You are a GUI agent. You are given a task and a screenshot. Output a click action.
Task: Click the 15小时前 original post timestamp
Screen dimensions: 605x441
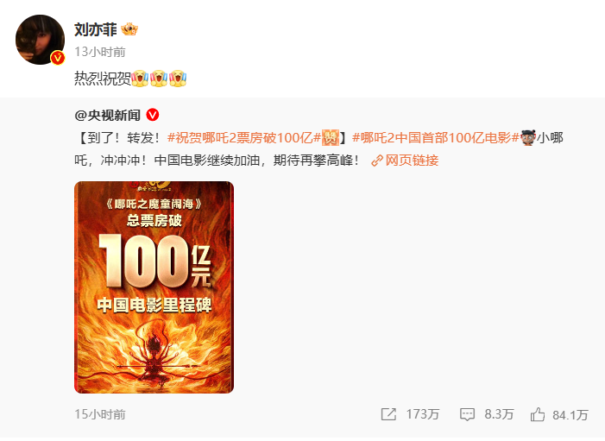100,414
